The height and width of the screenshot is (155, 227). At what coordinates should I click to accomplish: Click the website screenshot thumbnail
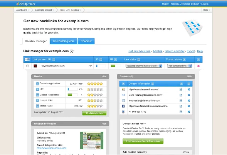tap(92, 140)
